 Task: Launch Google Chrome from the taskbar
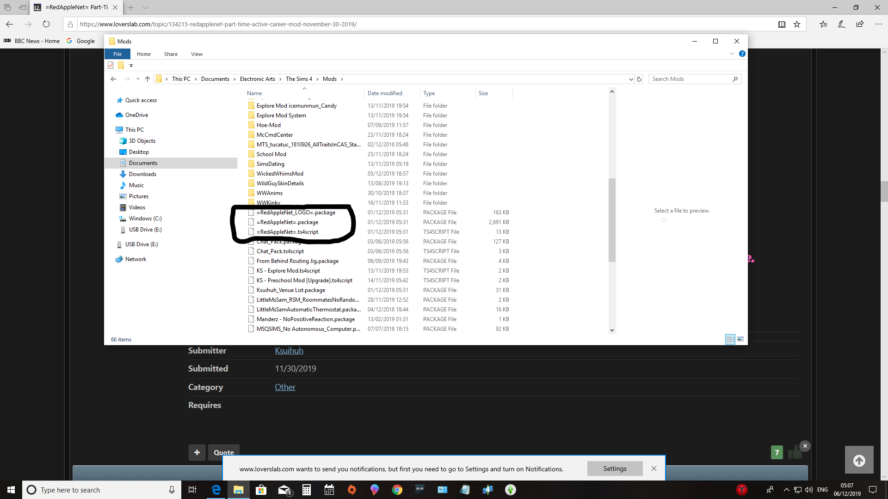pyautogui.click(x=397, y=490)
